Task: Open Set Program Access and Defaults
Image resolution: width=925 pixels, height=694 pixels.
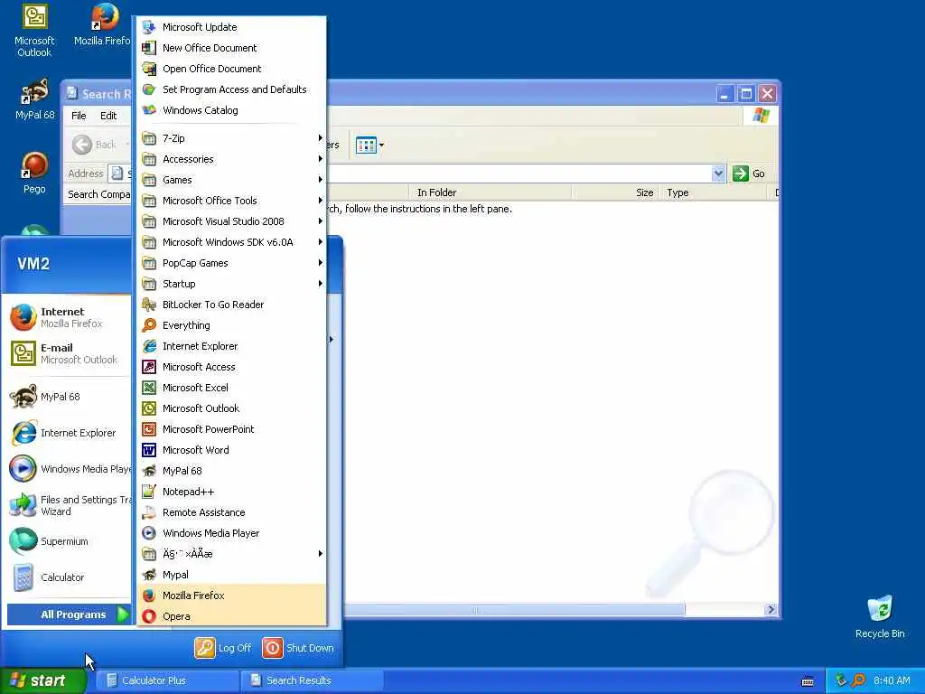Action: 231,89
